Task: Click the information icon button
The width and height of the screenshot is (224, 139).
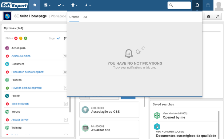Action: coord(208,17)
